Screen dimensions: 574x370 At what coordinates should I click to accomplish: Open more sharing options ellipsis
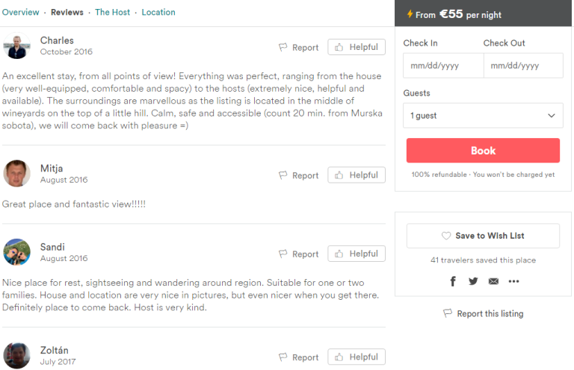click(513, 281)
